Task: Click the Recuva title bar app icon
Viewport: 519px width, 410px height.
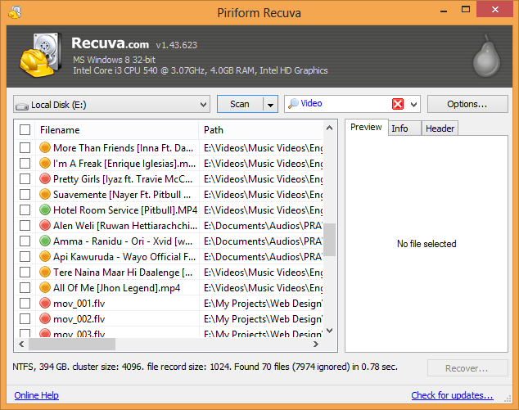Action: click(15, 12)
